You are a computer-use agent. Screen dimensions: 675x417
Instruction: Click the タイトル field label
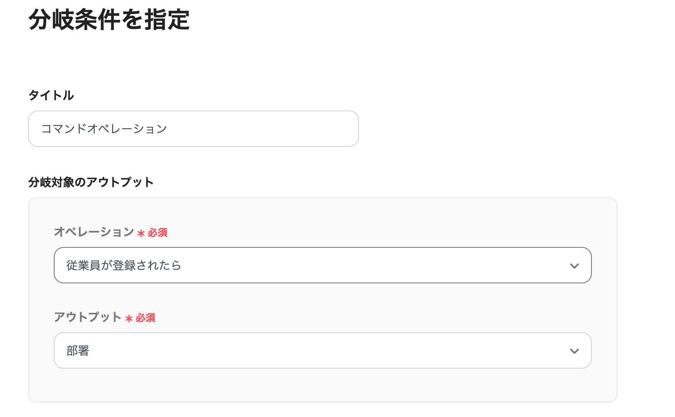50,95
